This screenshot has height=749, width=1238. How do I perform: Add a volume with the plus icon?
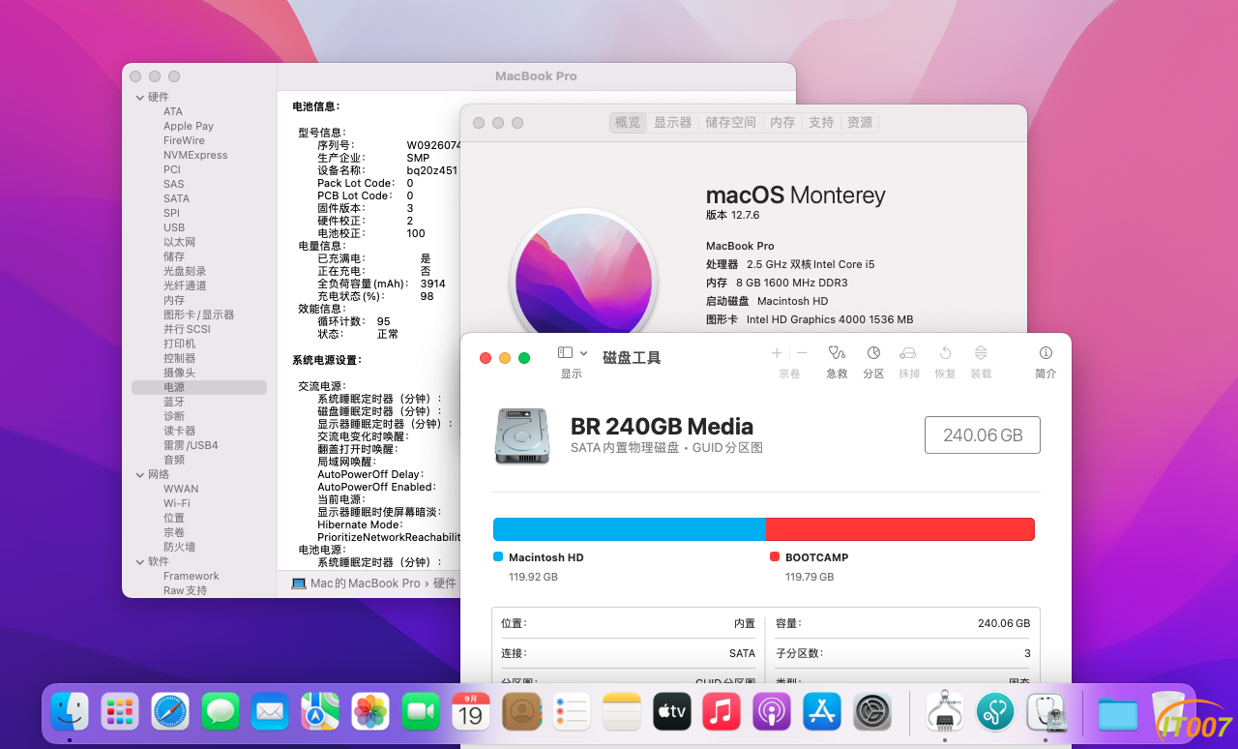point(777,354)
